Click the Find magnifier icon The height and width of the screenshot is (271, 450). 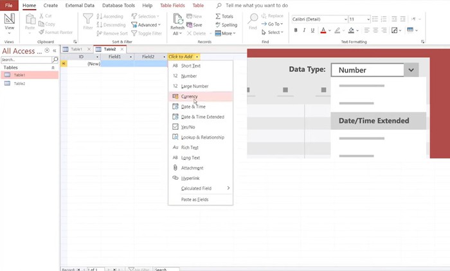253,19
